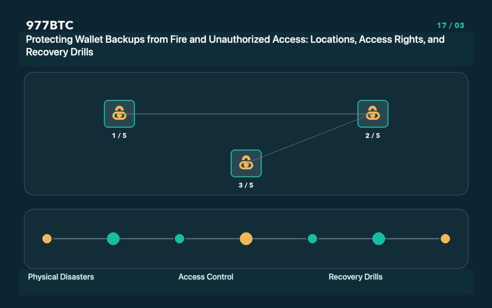
Task: Select the padlock node labeled 1 / 5
Action: click(119, 114)
